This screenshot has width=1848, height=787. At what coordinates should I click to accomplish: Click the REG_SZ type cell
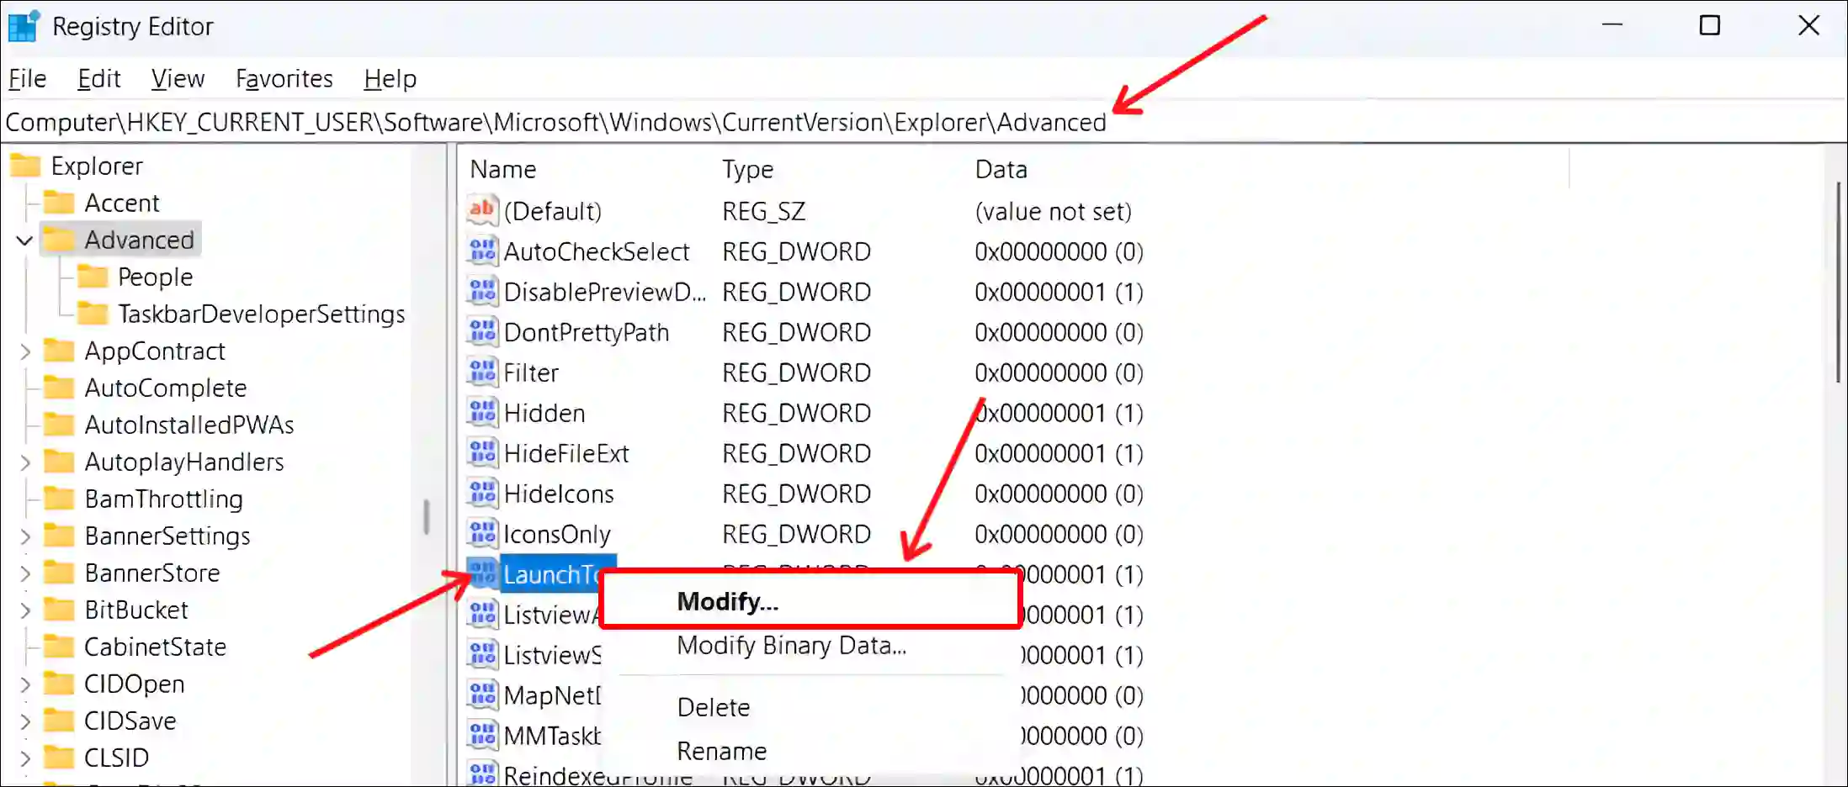click(x=764, y=211)
